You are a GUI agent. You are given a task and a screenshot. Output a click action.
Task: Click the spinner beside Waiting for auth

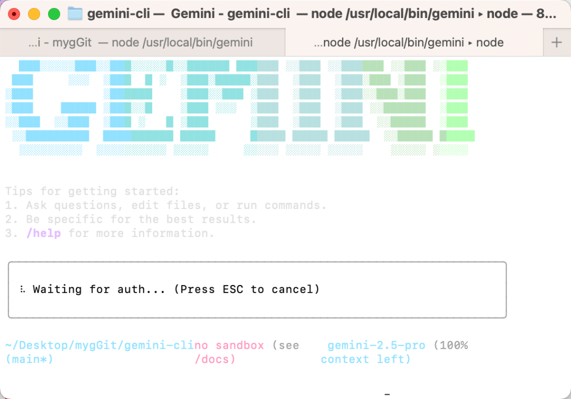[23, 289]
